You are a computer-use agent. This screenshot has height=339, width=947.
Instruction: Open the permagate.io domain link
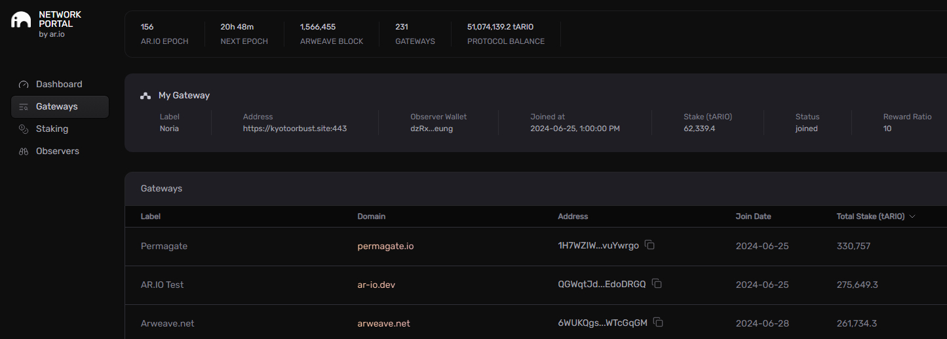[385, 247]
